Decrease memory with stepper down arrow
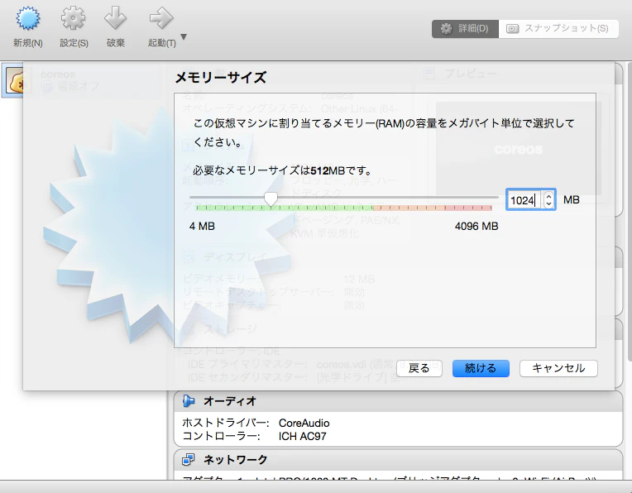This screenshot has height=493, width=632. coord(548,203)
